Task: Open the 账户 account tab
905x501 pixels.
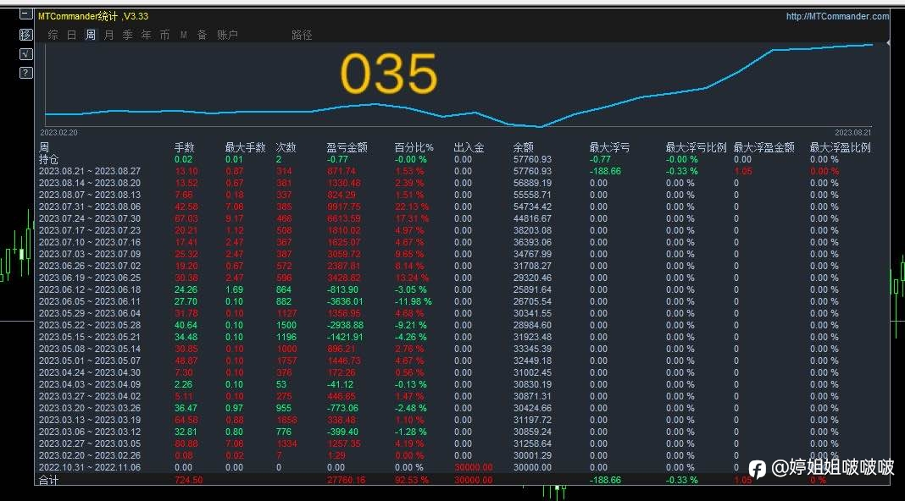Action: tap(227, 36)
